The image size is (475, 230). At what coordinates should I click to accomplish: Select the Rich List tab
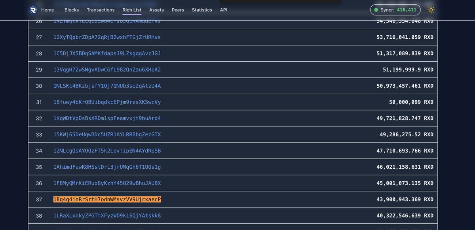coord(132,10)
